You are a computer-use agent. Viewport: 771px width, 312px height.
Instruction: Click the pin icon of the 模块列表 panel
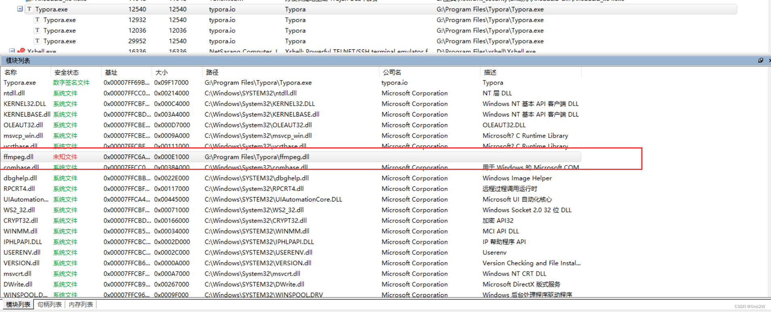(x=760, y=60)
